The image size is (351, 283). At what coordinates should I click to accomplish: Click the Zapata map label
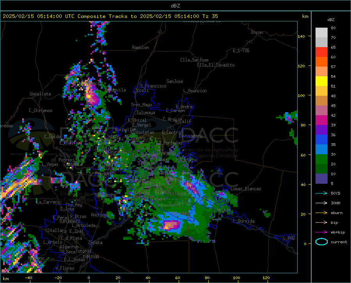coord(96,243)
